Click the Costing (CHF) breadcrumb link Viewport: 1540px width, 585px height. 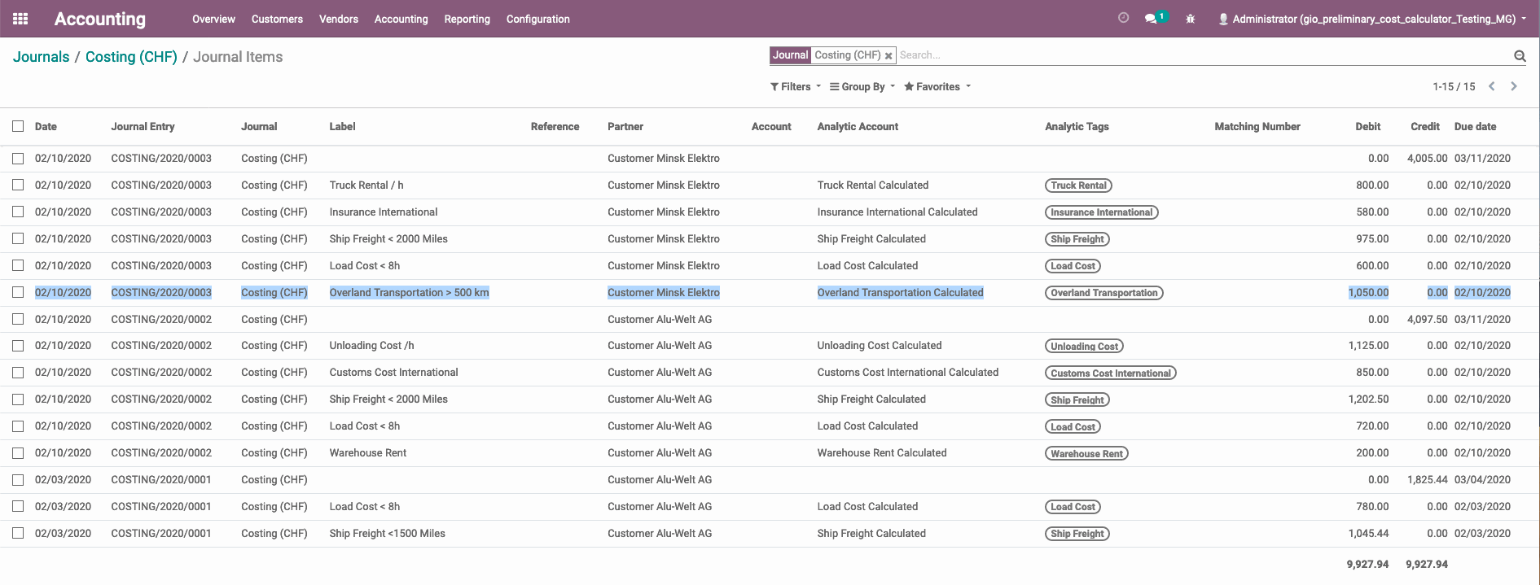pos(131,57)
